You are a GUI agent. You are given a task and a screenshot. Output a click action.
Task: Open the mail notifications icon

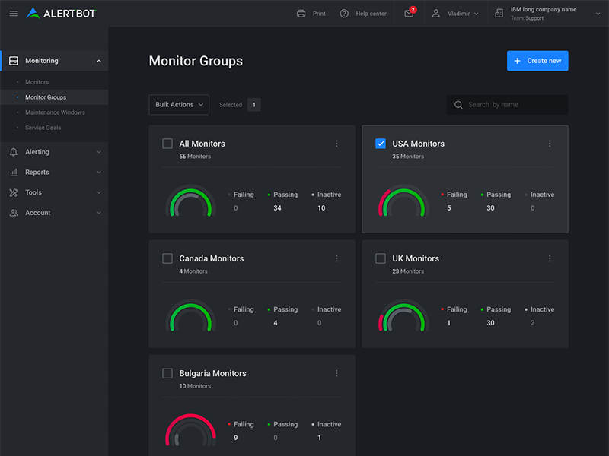tap(410, 13)
